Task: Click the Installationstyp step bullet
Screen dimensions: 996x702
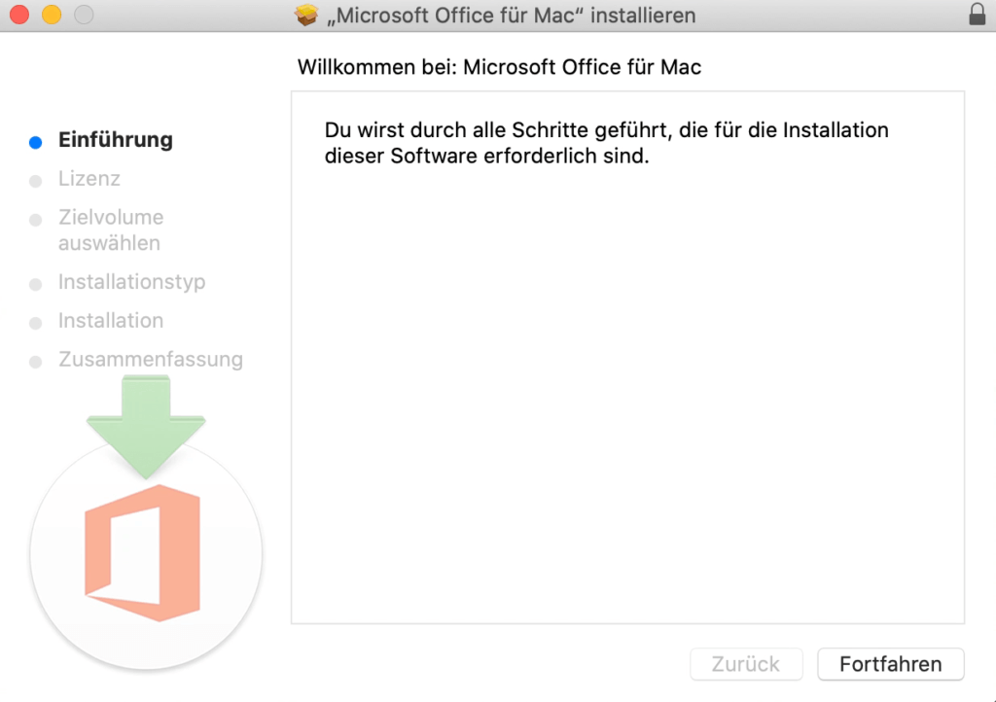Action: point(36,285)
